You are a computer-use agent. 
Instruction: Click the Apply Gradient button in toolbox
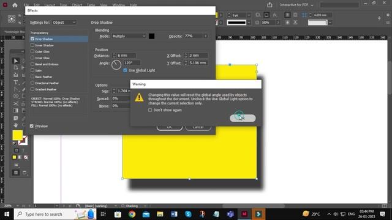tap(20, 157)
